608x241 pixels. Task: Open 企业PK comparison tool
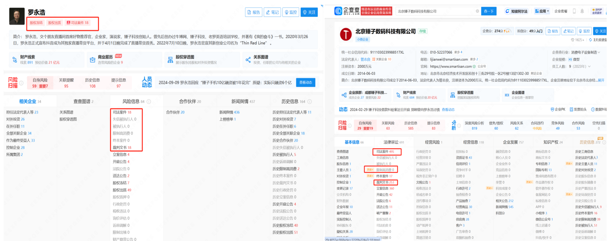(x=558, y=109)
